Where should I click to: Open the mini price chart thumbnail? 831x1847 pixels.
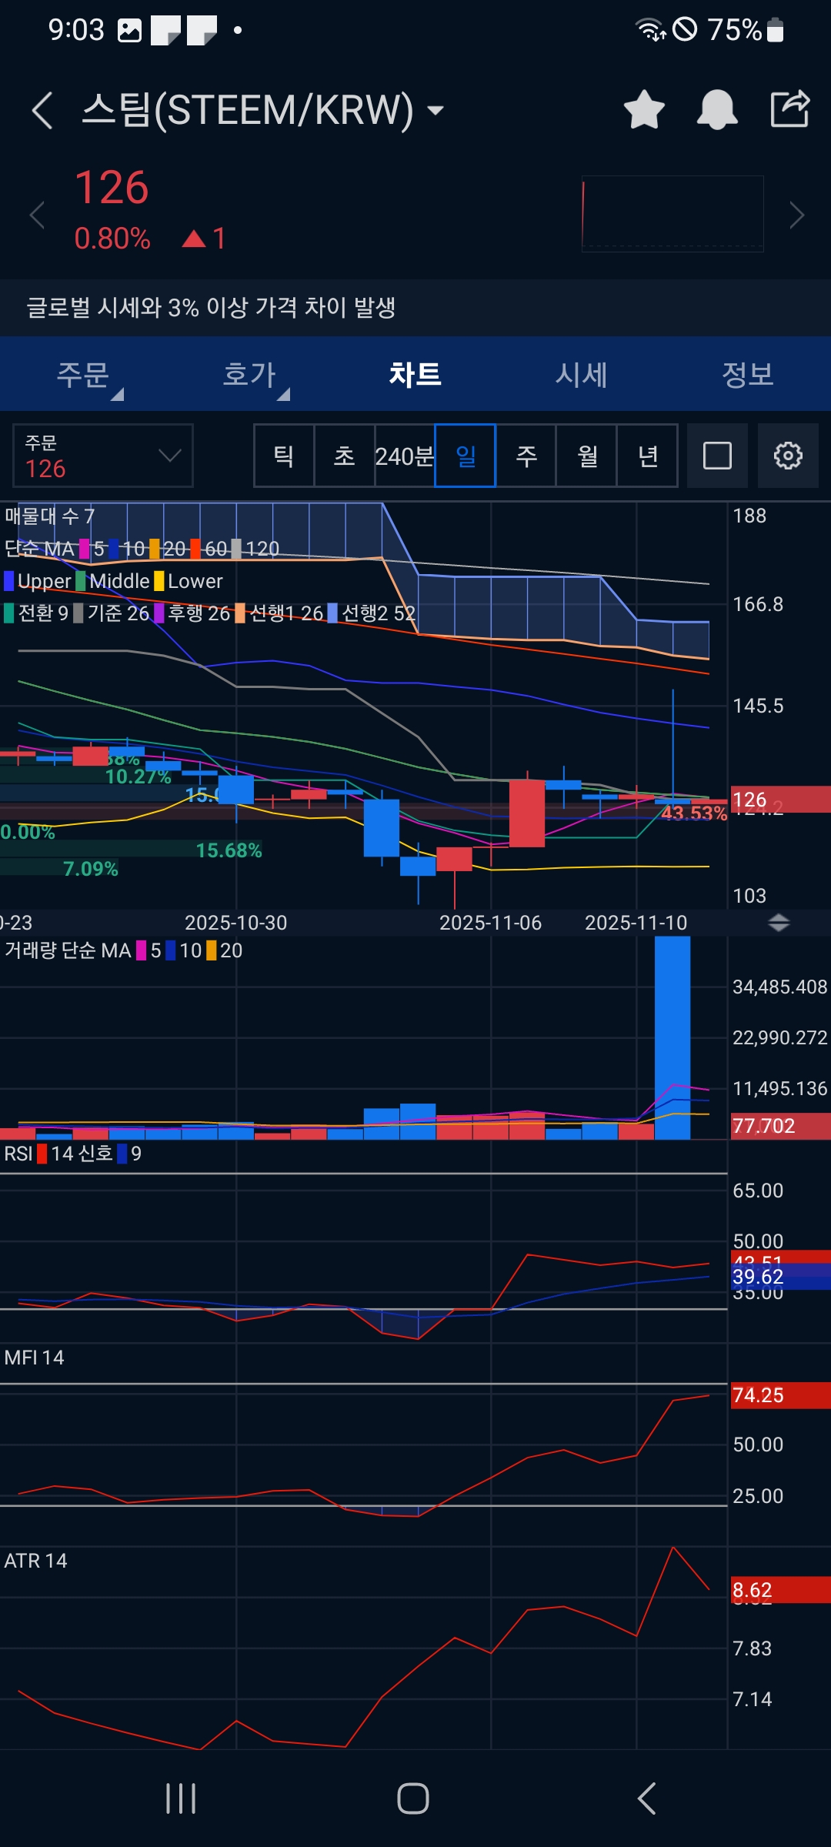(x=672, y=214)
